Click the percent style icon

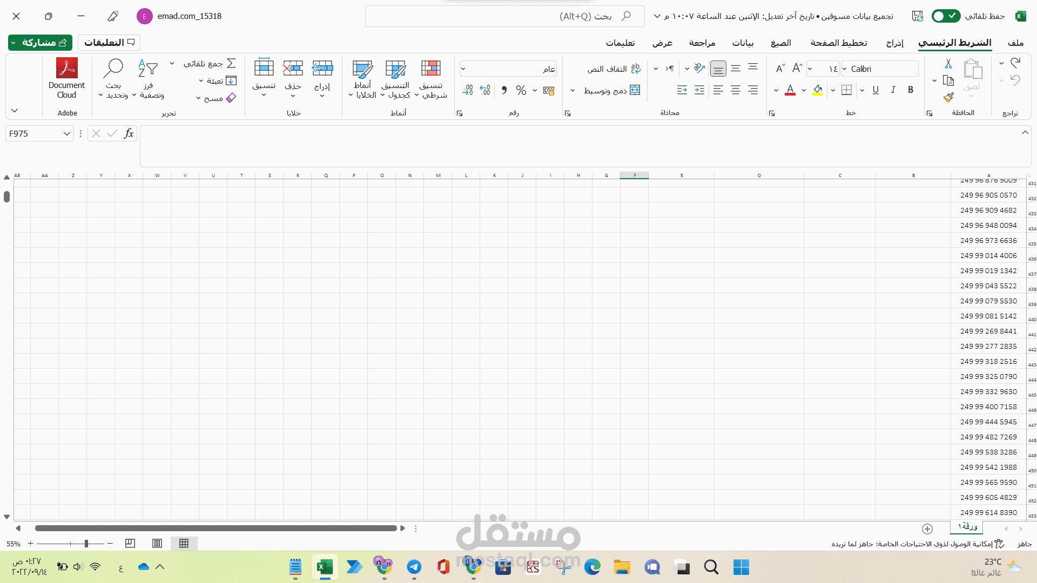click(x=521, y=90)
